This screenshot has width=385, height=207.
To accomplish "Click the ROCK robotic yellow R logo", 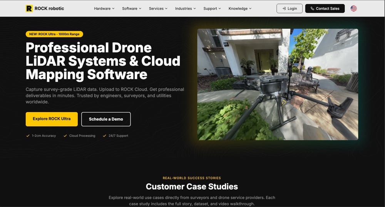I will pyautogui.click(x=29, y=8).
